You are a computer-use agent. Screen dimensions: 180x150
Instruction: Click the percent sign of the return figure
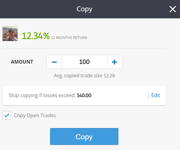[x=46, y=36]
